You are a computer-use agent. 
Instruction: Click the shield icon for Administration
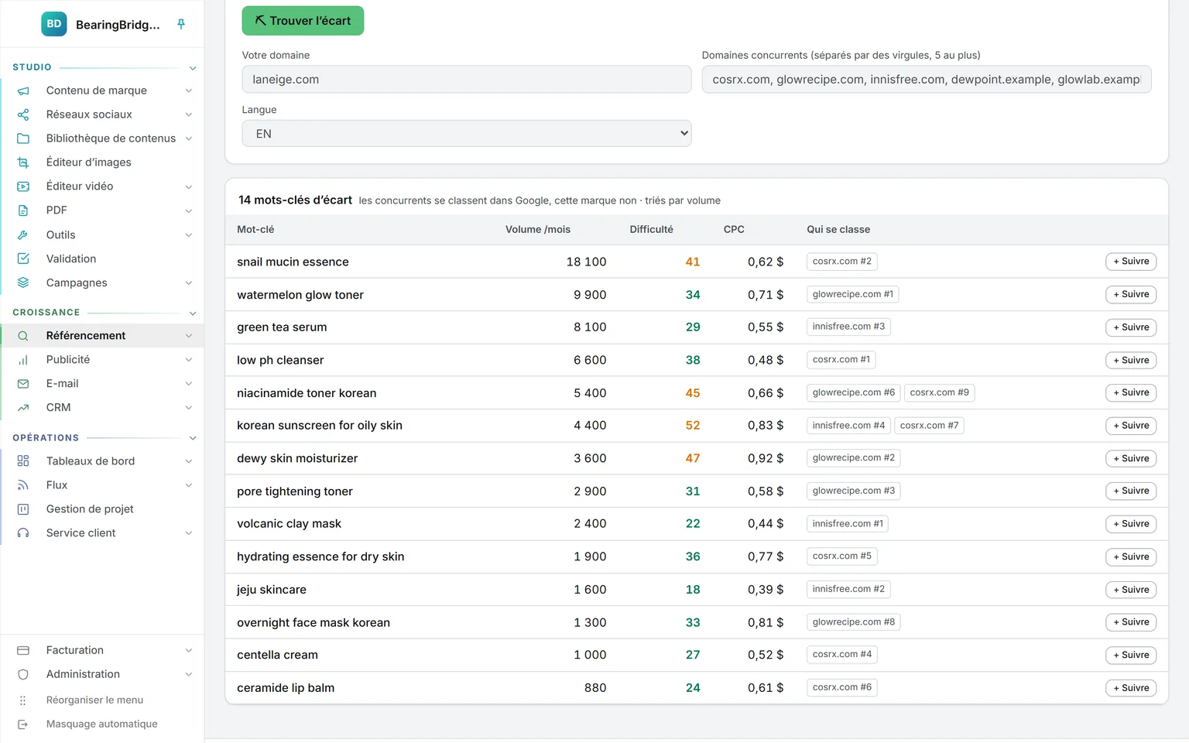coord(23,675)
